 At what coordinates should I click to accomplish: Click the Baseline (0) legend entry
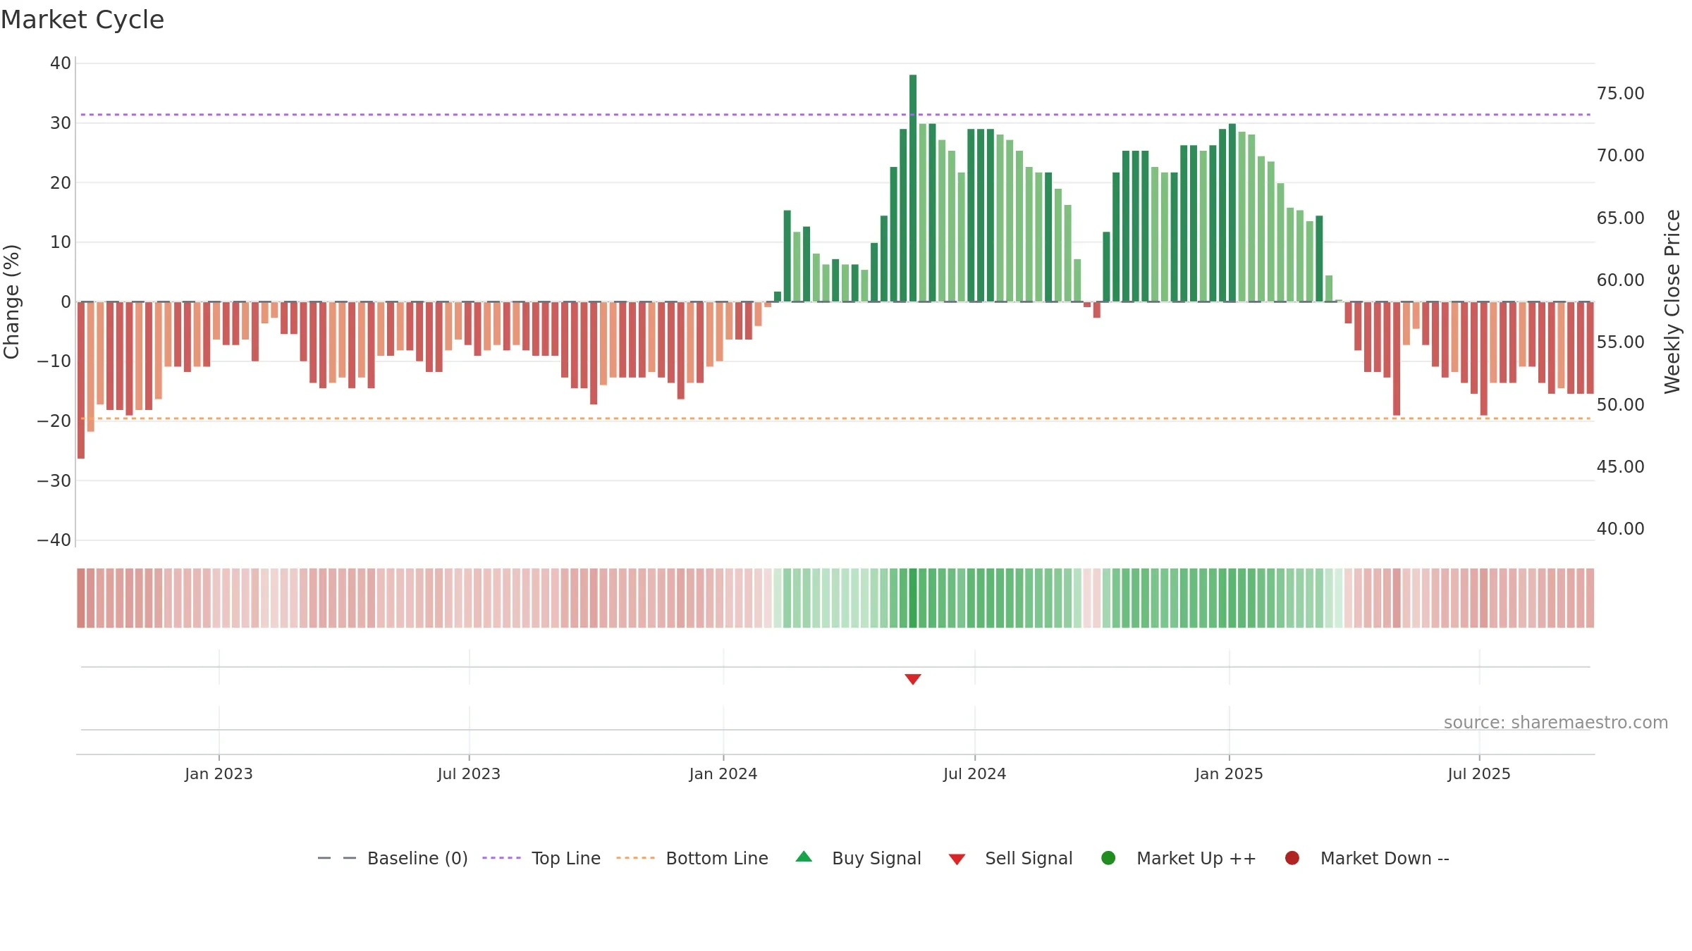point(393,858)
